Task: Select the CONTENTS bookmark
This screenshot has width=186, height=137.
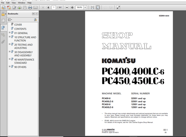Action: pos(20,29)
